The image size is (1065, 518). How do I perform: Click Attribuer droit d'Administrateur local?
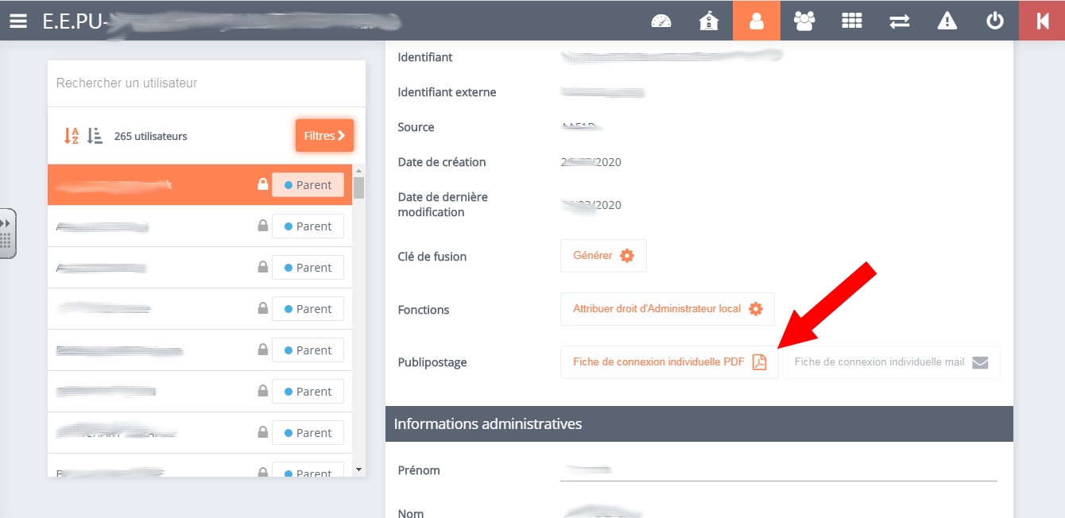point(656,308)
